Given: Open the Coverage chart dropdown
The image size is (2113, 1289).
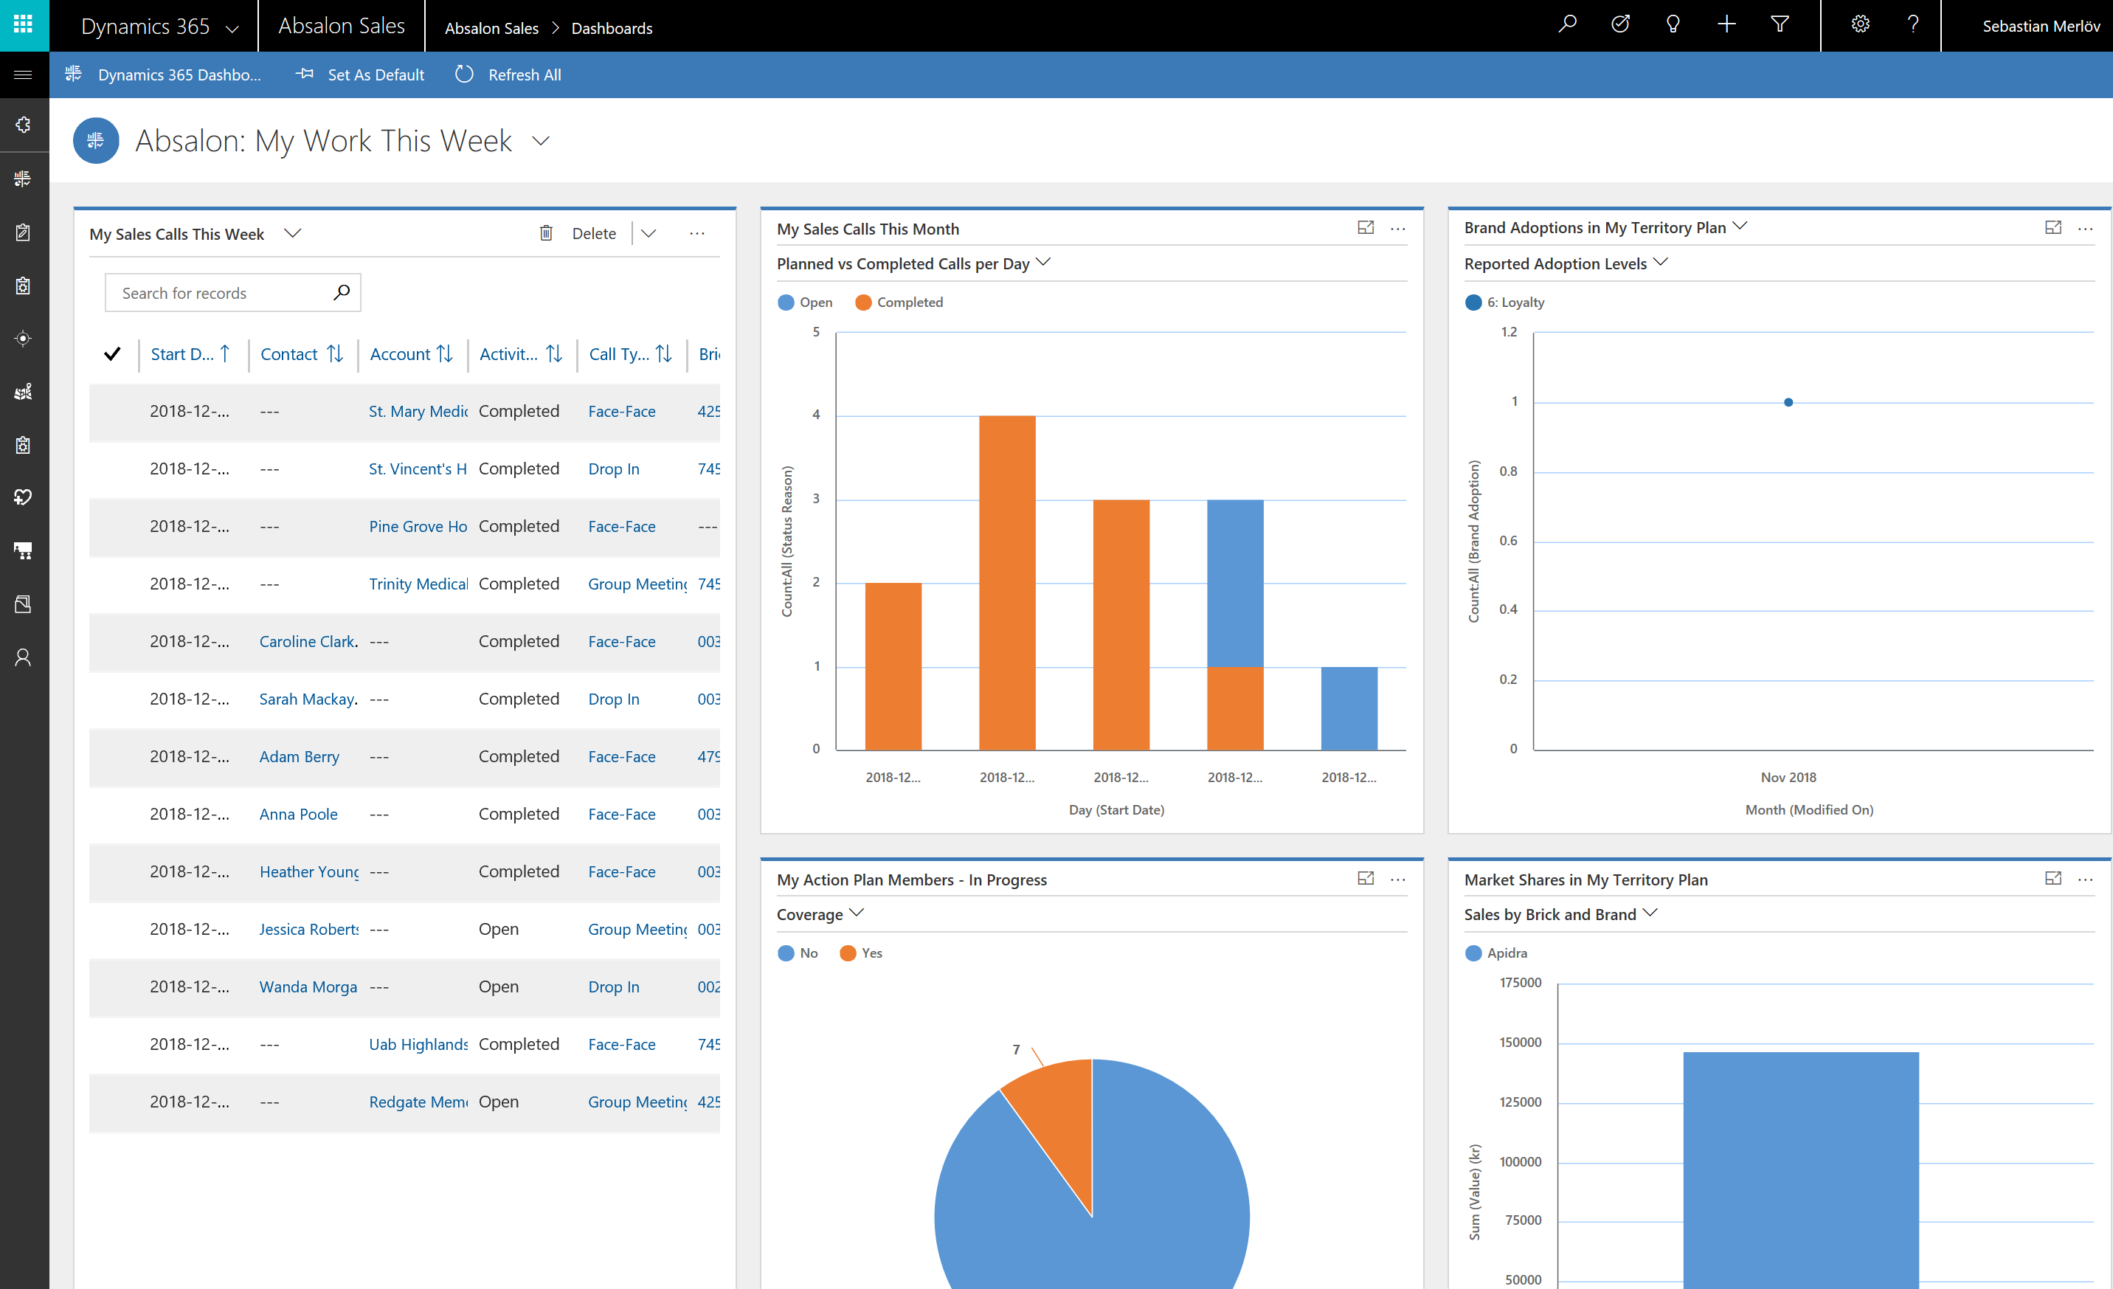Looking at the screenshot, I should point(856,913).
